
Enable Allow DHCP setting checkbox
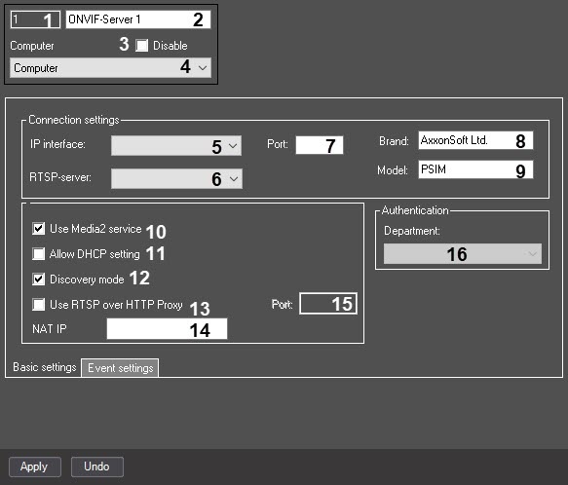(x=38, y=254)
